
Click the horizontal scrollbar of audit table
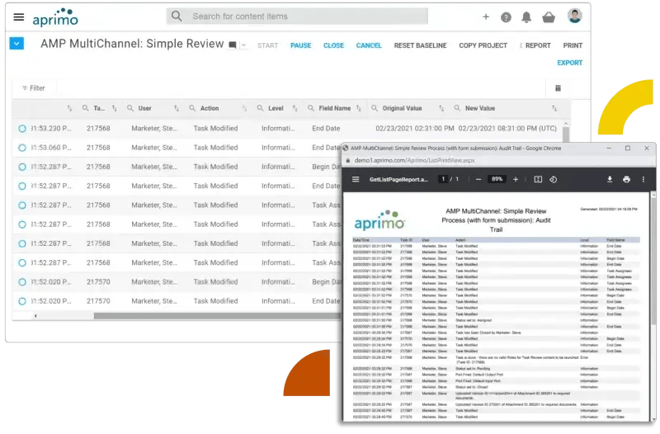coord(217,316)
